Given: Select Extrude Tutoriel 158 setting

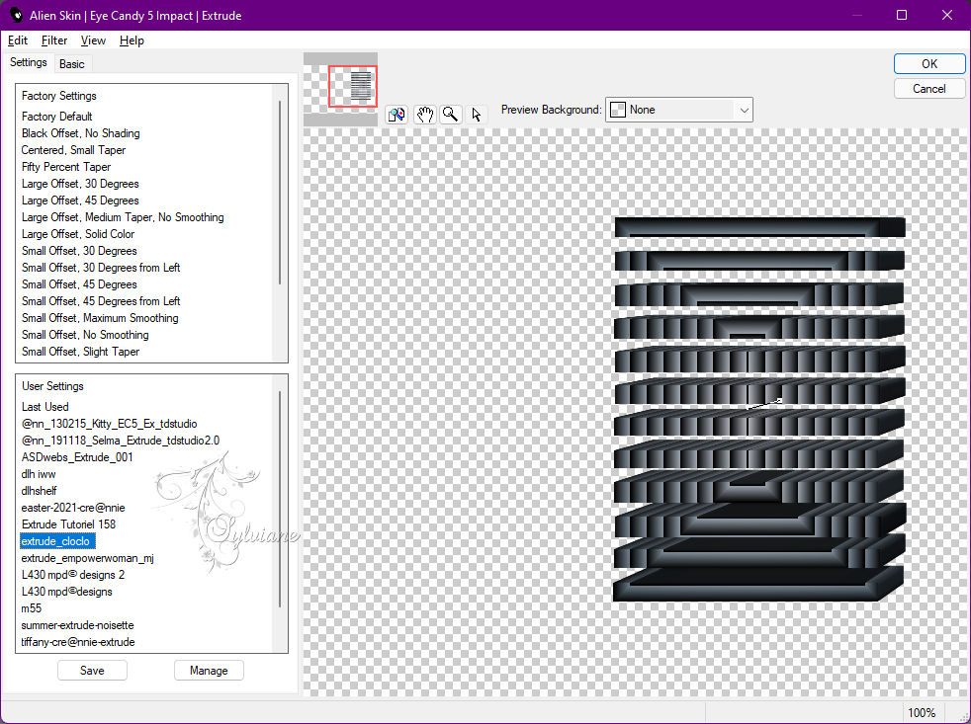Looking at the screenshot, I should (69, 524).
